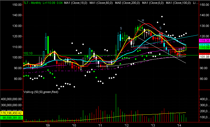
Task: Click 400,0... on the right volume axis
Action: [205, 99]
